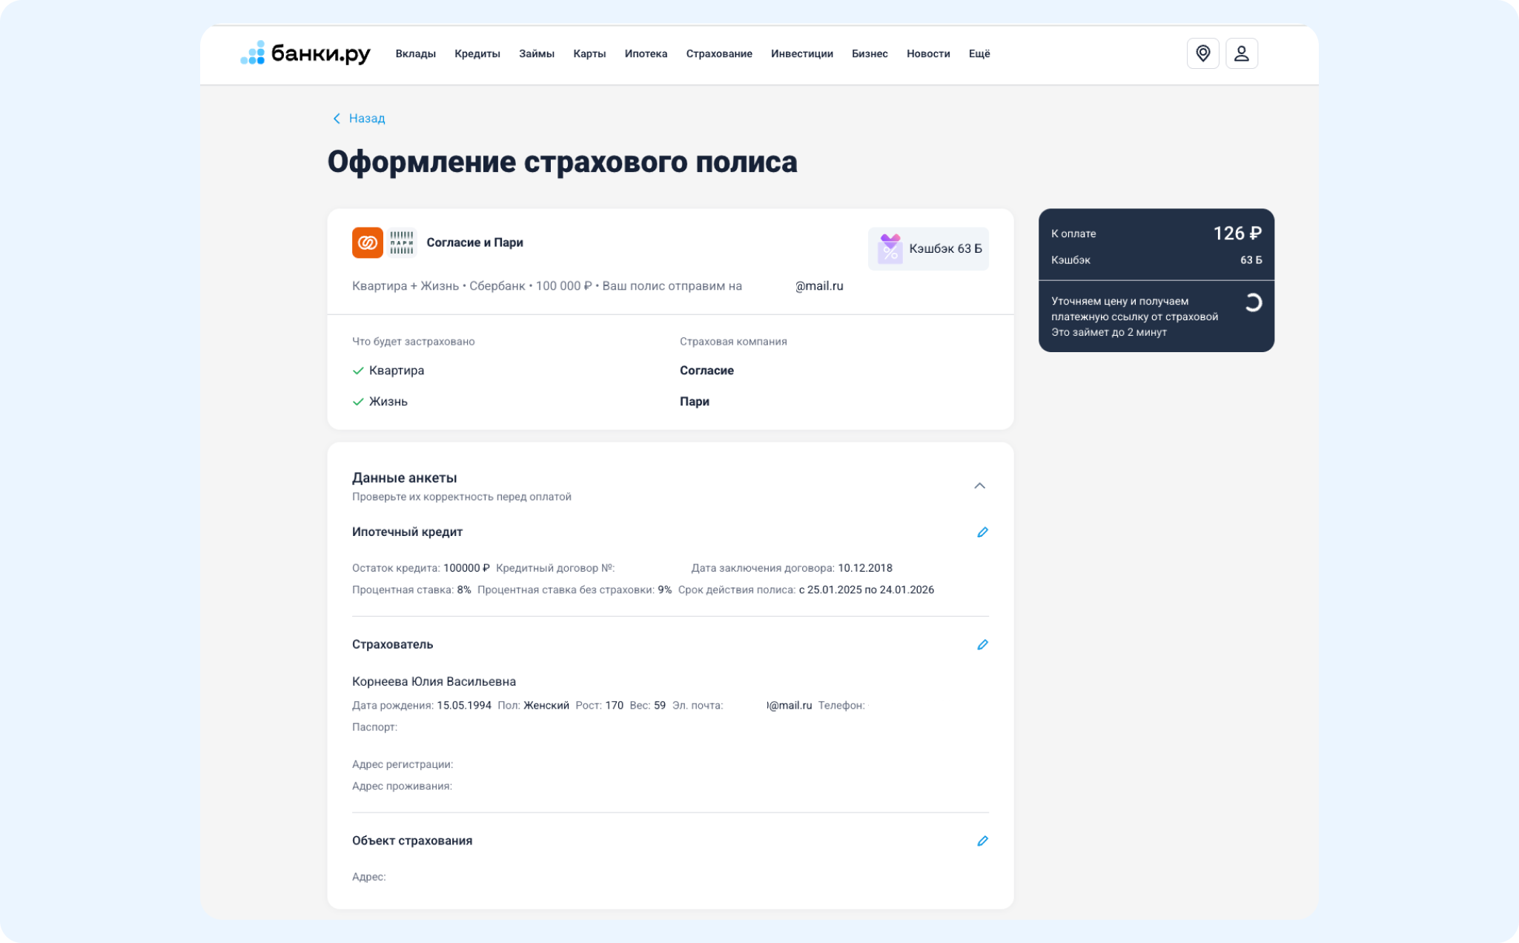Viewport: 1519px width, 943px height.
Task: Click the Корнеева Юлия Васильевна name
Action: click(434, 681)
